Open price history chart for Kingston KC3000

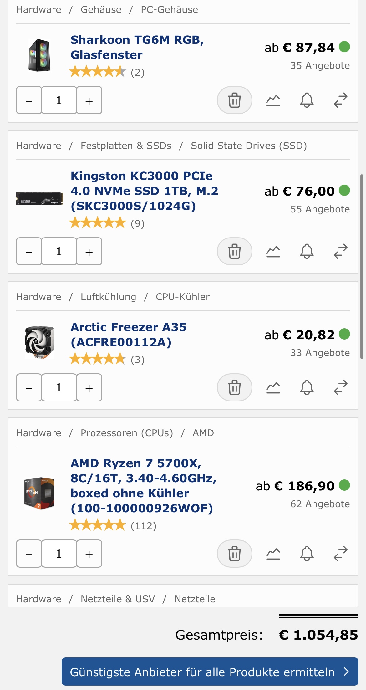(x=273, y=251)
